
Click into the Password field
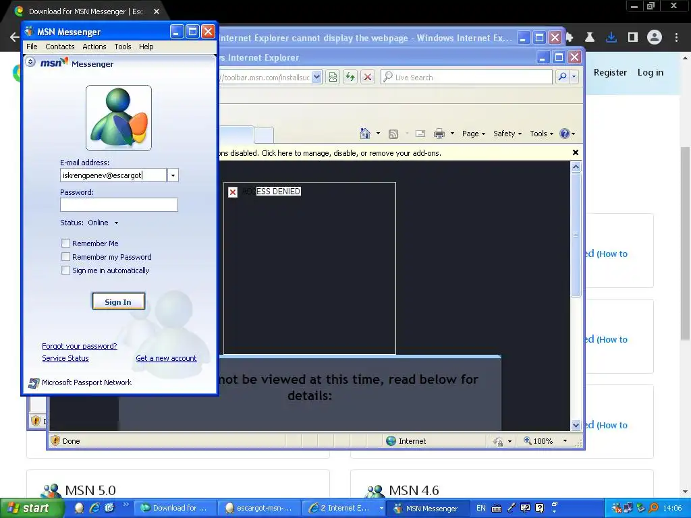coord(119,204)
